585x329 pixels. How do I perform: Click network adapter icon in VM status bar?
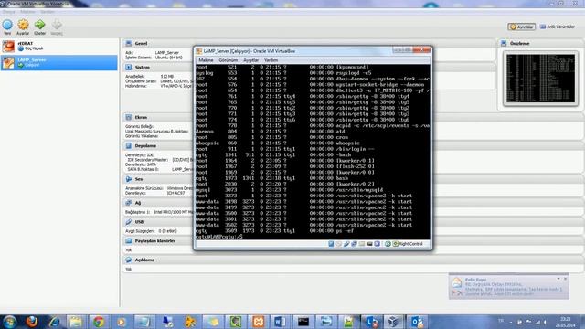coord(354,244)
